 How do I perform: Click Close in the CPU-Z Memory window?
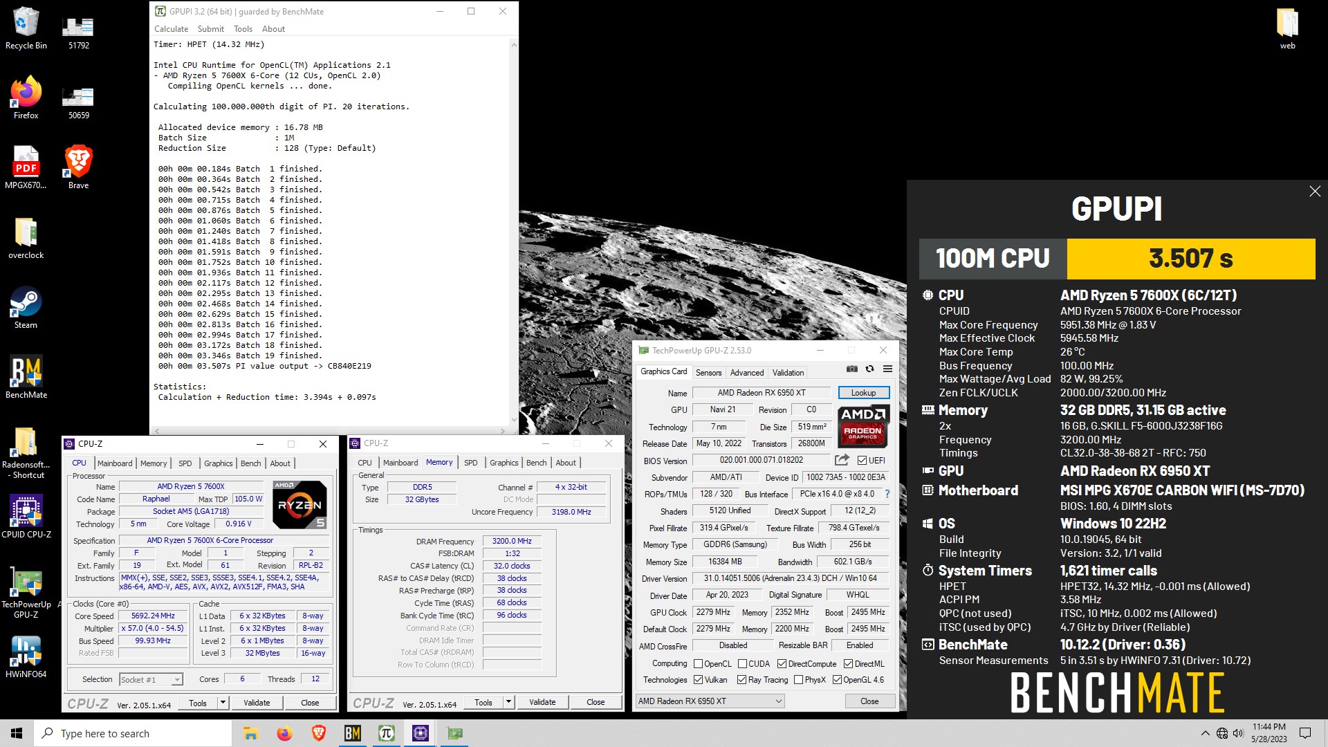[596, 702]
